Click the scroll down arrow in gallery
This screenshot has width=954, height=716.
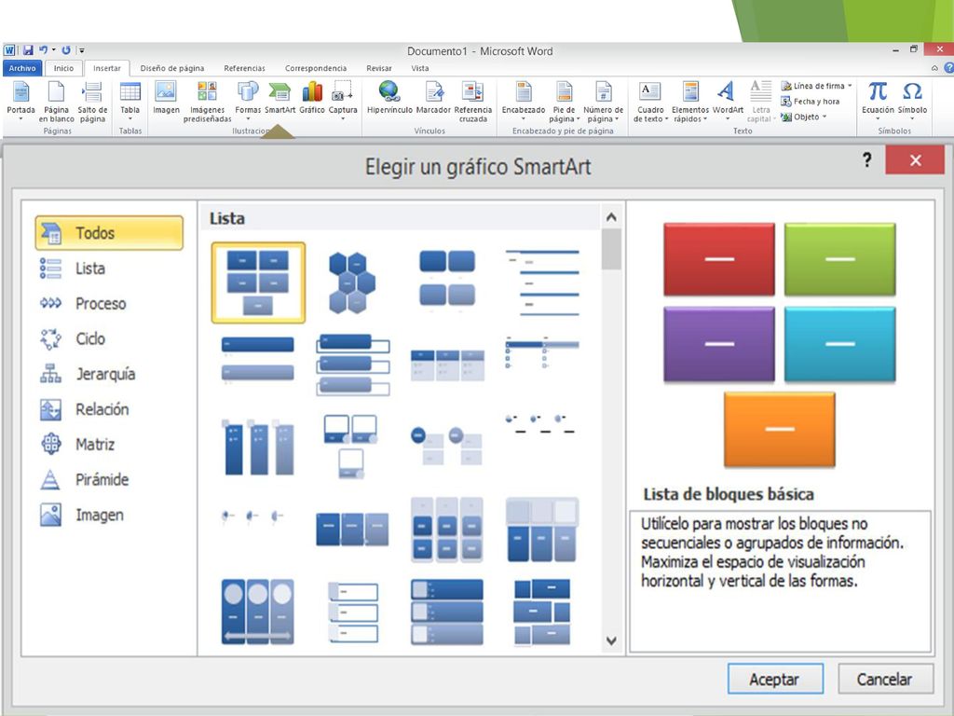point(611,640)
